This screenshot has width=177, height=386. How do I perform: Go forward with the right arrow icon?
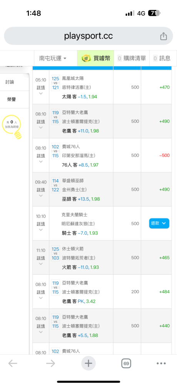(50, 363)
